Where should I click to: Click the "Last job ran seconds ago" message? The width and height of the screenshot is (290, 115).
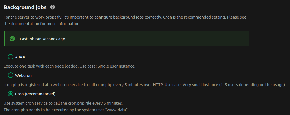pyautogui.click(x=43, y=39)
